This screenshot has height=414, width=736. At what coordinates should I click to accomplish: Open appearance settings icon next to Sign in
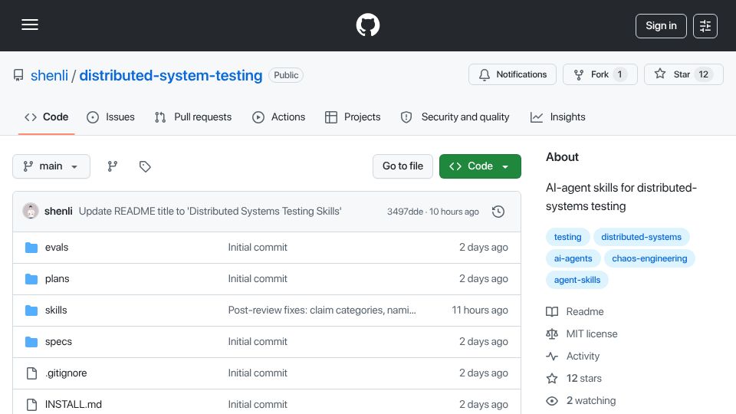pyautogui.click(x=705, y=26)
